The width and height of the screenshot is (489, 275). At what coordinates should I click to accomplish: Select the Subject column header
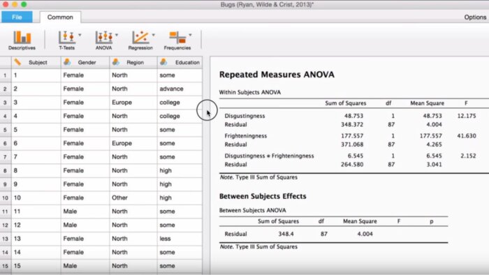pos(36,62)
